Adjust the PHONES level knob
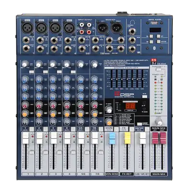 [x=158, y=121]
